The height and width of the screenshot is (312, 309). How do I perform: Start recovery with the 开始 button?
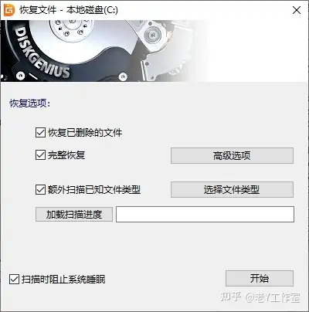tap(260, 278)
